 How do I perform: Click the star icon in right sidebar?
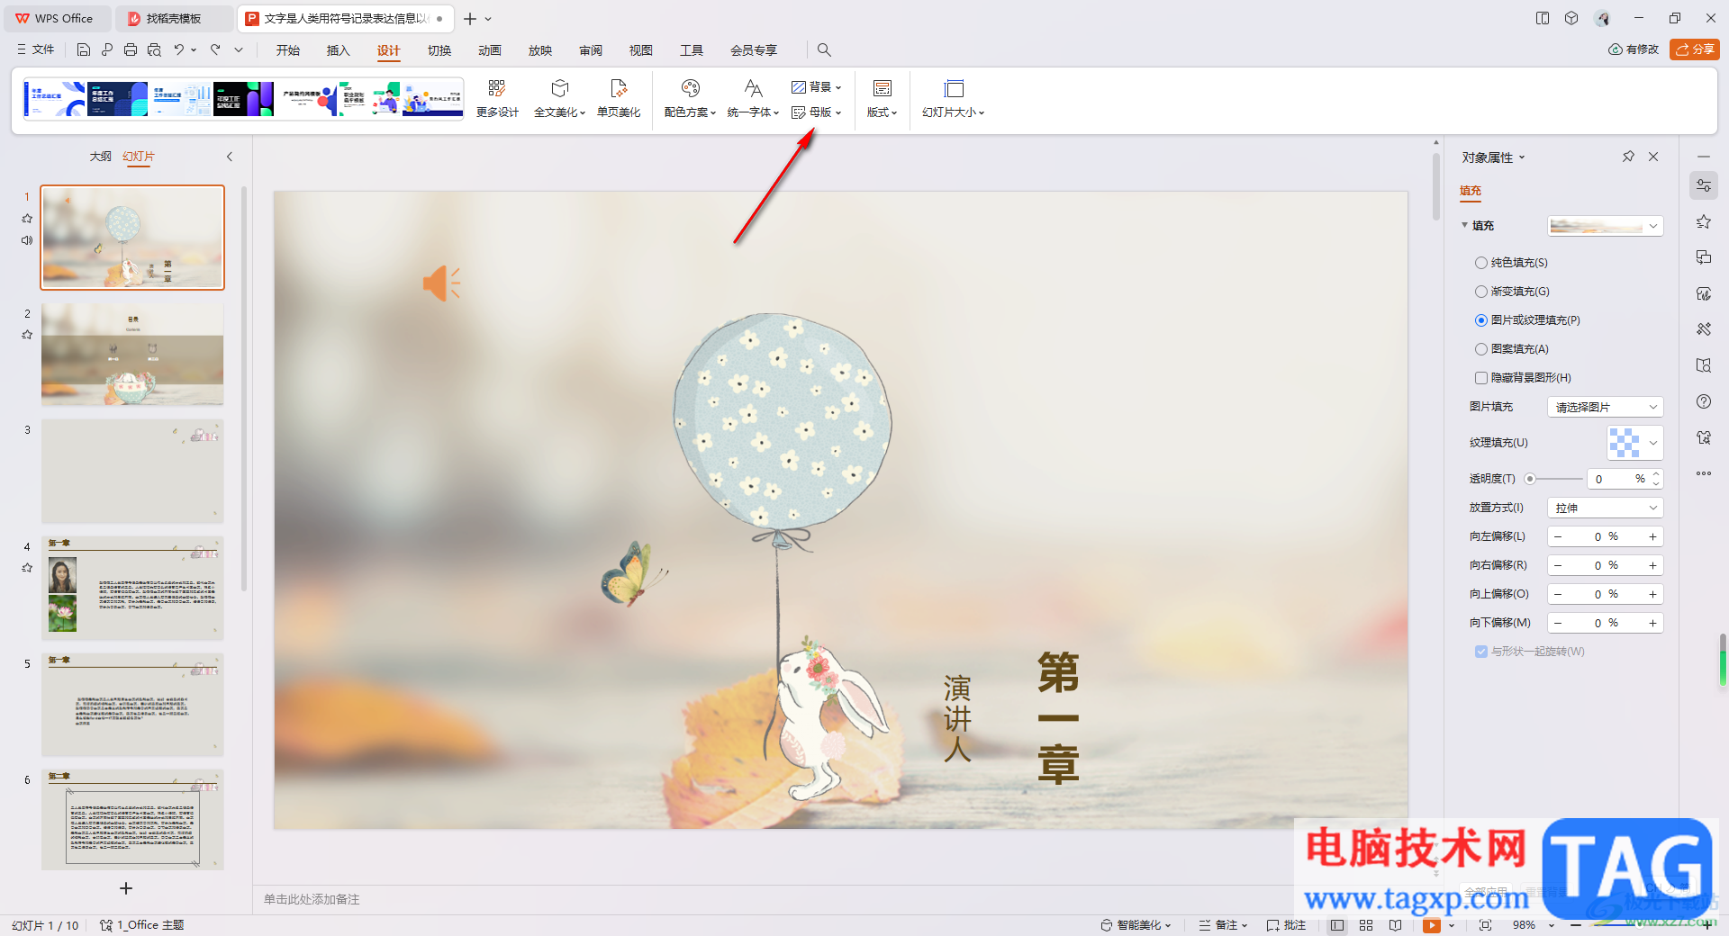[x=1704, y=221]
